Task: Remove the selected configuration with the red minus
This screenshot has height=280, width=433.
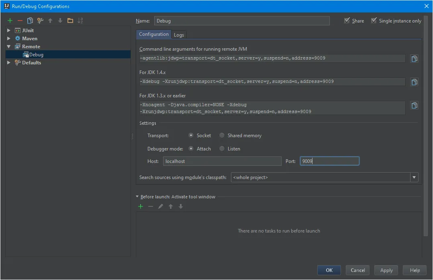Action: [20, 21]
